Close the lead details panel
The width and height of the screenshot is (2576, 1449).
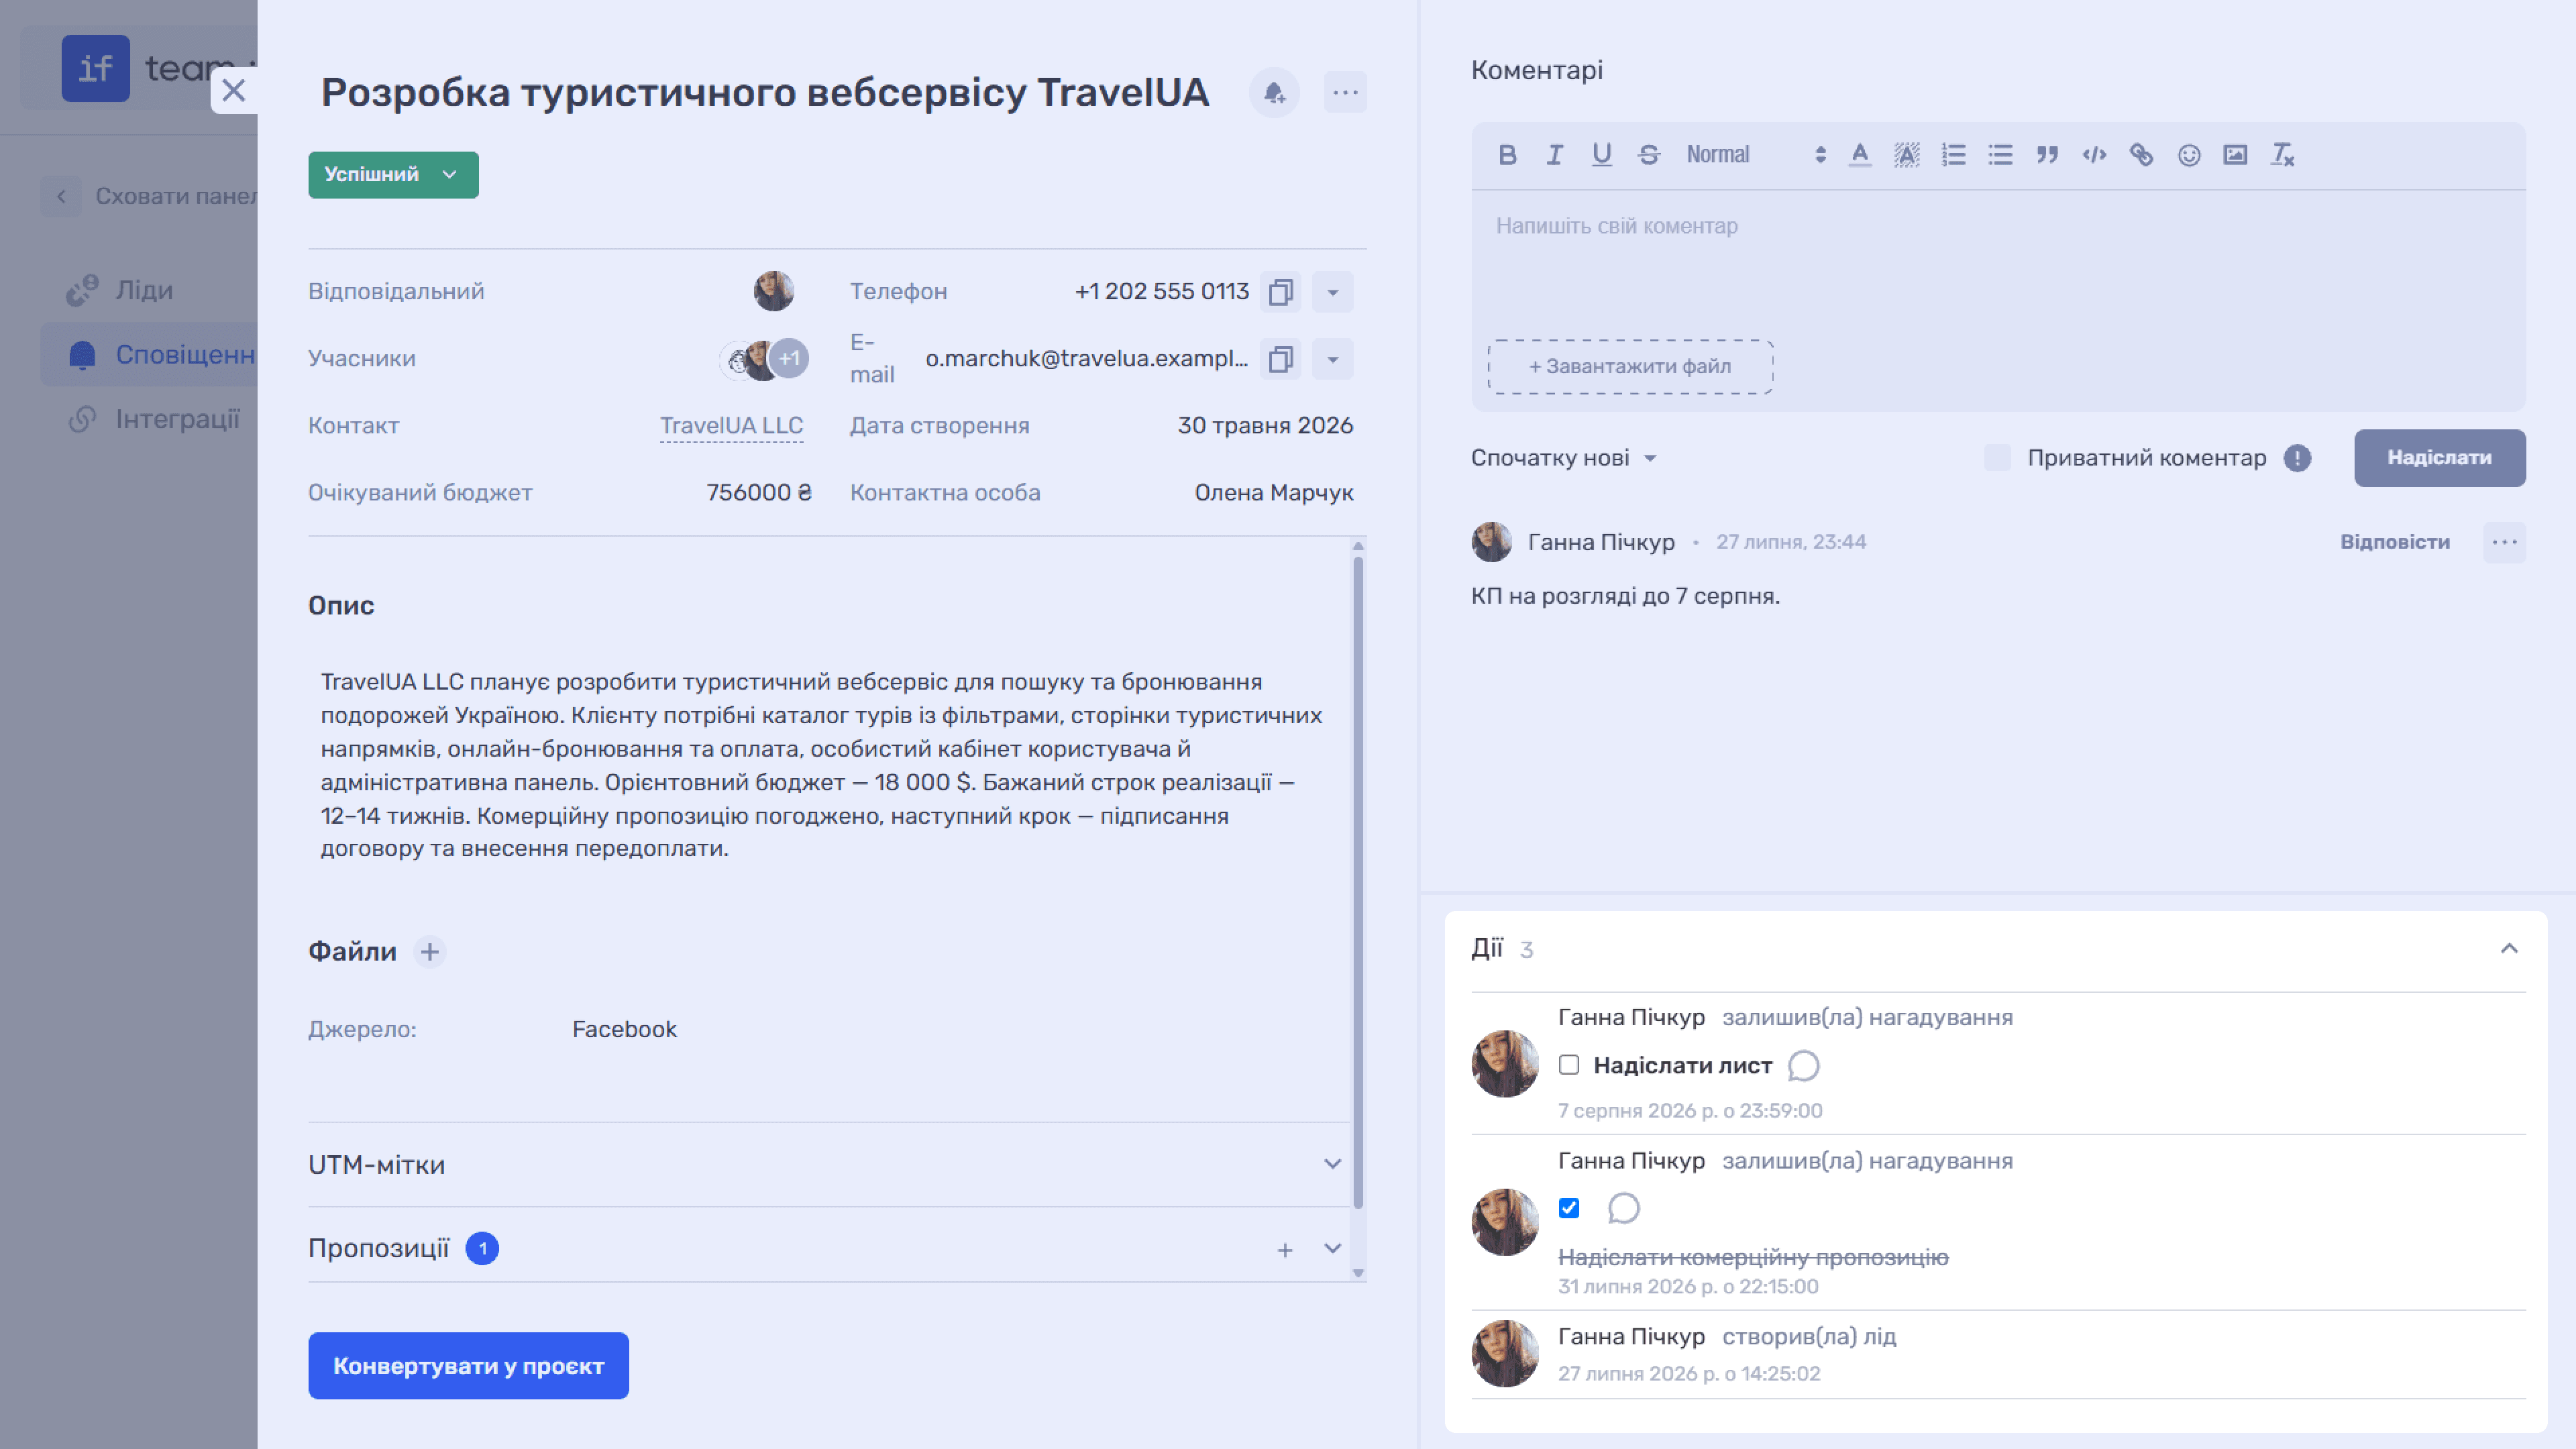pyautogui.click(x=234, y=91)
